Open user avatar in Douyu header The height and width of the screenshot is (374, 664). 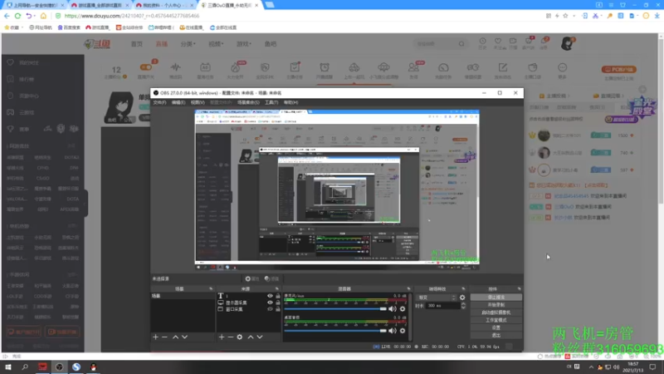567,43
